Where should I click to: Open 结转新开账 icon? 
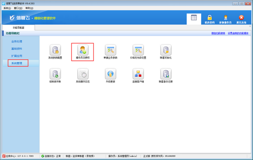55,74
